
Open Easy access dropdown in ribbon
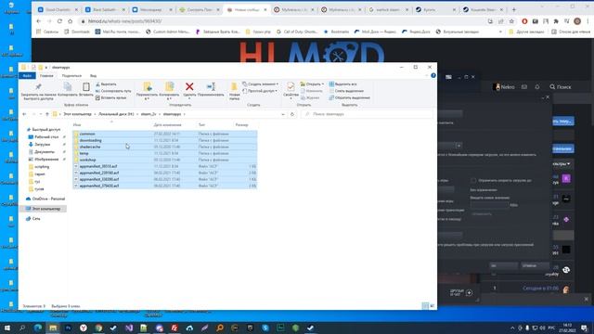click(x=260, y=91)
